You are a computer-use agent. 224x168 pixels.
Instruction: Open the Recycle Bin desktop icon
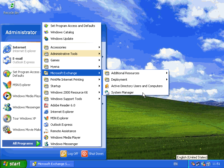[x=11, y=7]
